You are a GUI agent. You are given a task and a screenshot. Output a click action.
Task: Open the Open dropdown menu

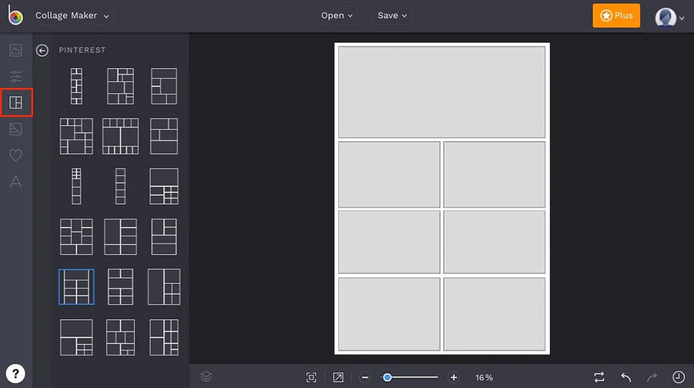coord(337,15)
